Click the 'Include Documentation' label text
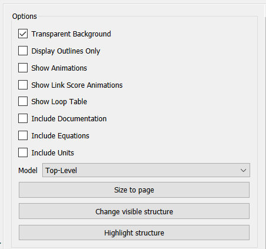Screen dimensions: 266x249 (x=69, y=119)
